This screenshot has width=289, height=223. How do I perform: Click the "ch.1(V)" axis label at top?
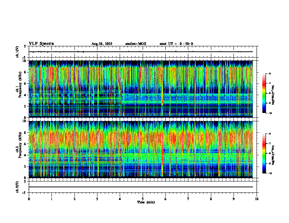click(18, 52)
